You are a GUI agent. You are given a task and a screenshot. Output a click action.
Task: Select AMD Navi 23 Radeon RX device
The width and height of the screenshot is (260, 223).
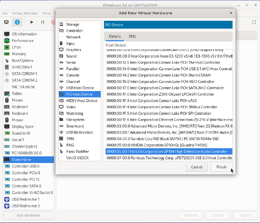click(x=169, y=126)
